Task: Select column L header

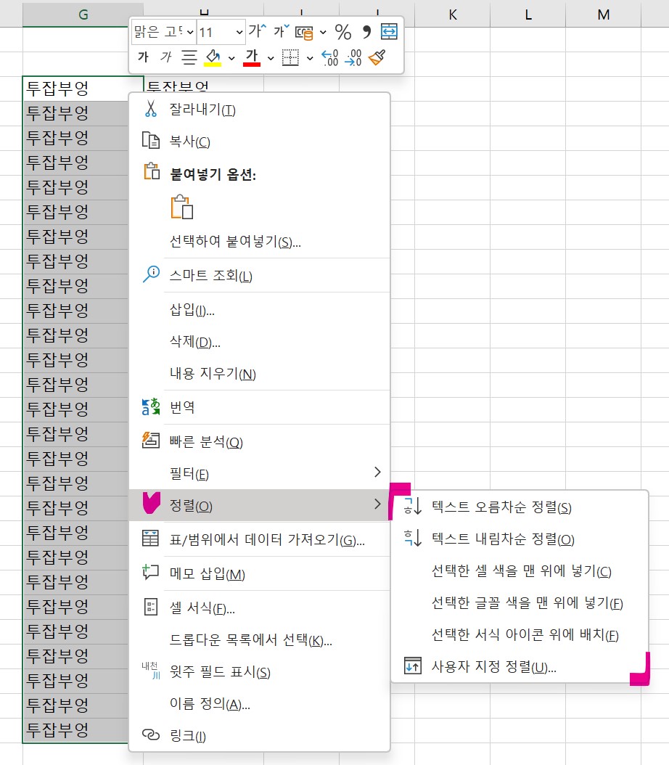Action: click(x=528, y=15)
